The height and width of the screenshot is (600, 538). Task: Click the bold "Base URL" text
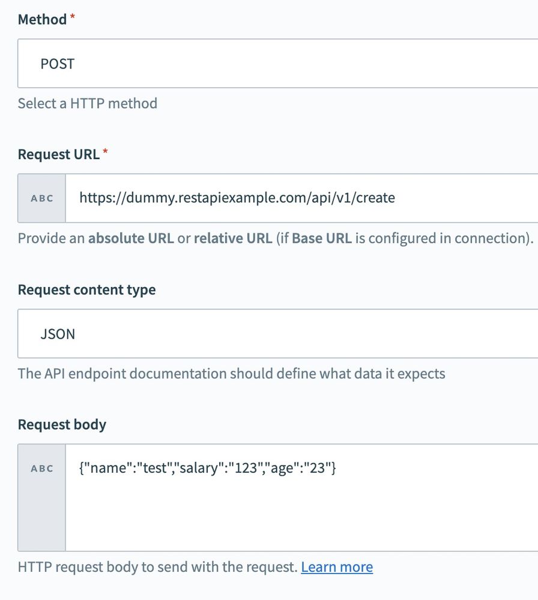click(x=322, y=238)
